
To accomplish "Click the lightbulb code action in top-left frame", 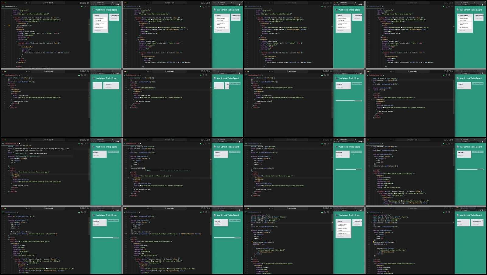I will 9,25.
